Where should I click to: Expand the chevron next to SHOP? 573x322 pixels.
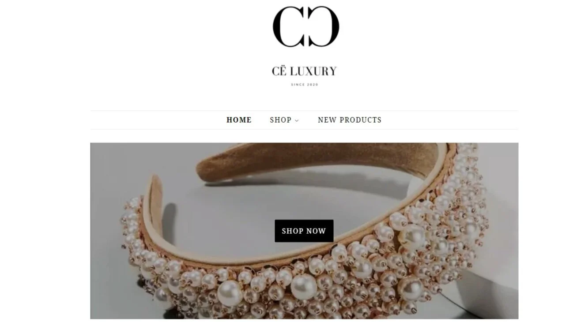[x=297, y=120]
